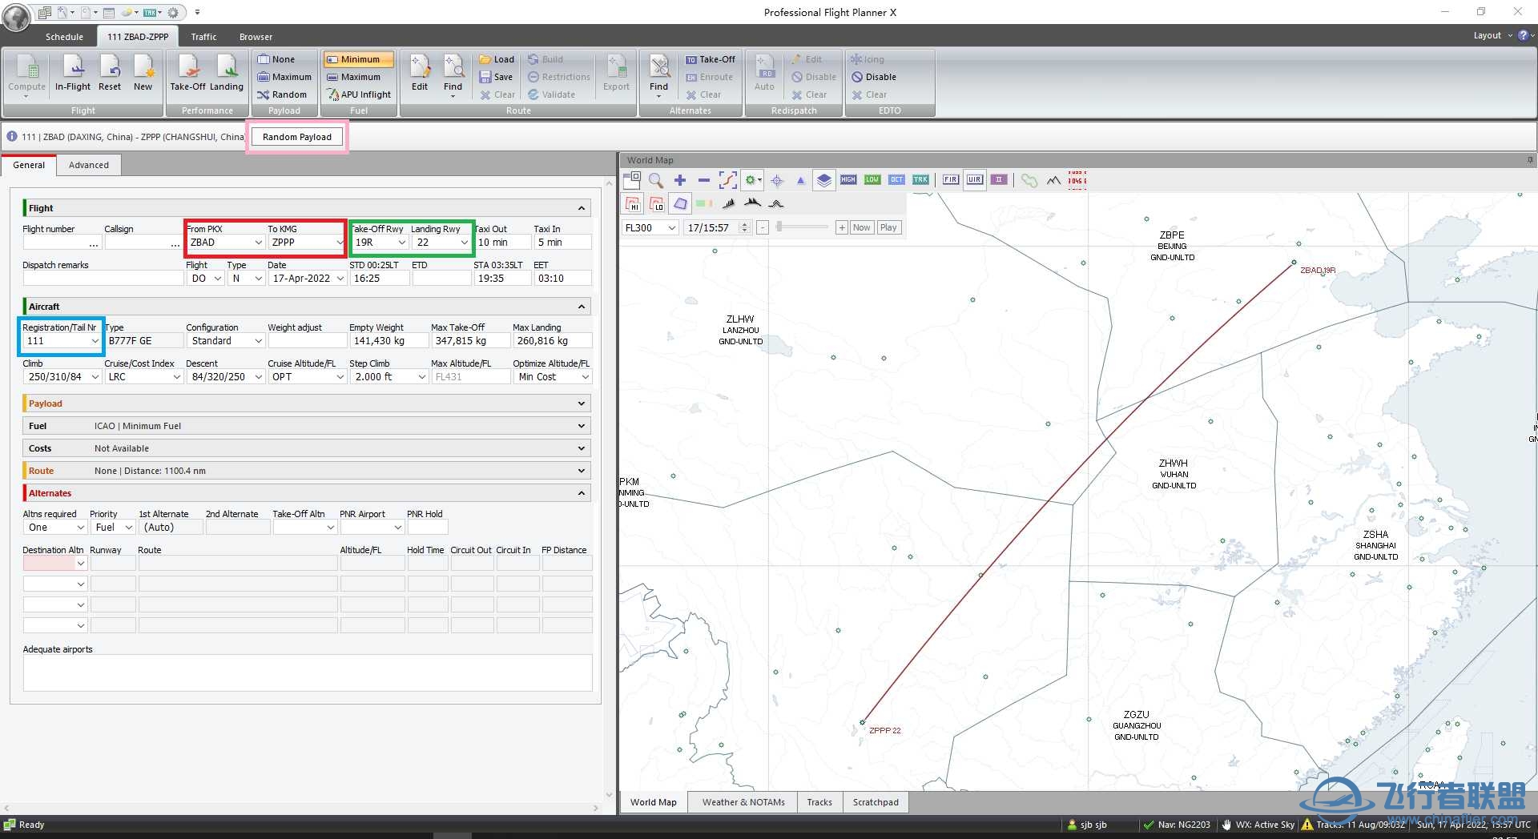Open the Scratchpad tab

876,802
